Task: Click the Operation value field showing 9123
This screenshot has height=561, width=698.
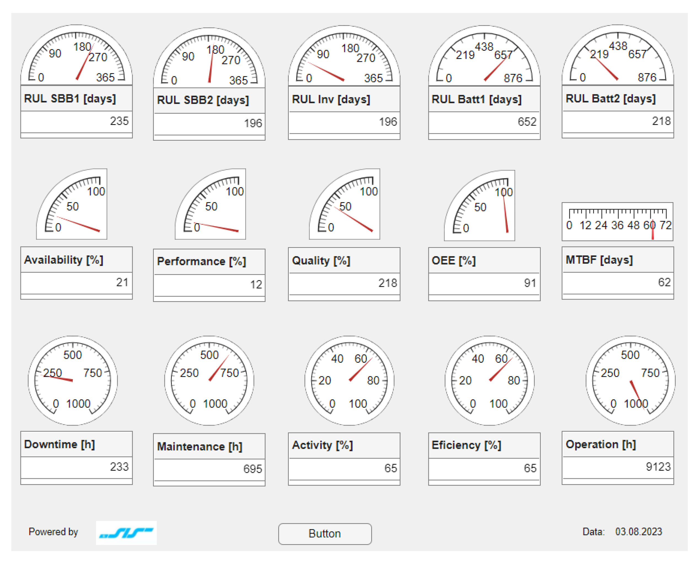Action: 618,466
